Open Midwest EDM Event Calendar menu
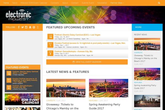Screen dimensions: 165x110 (x=34, y=3)
